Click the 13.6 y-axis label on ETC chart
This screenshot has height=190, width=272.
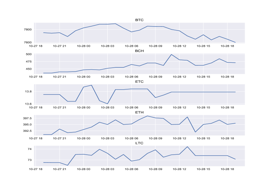click(28, 104)
